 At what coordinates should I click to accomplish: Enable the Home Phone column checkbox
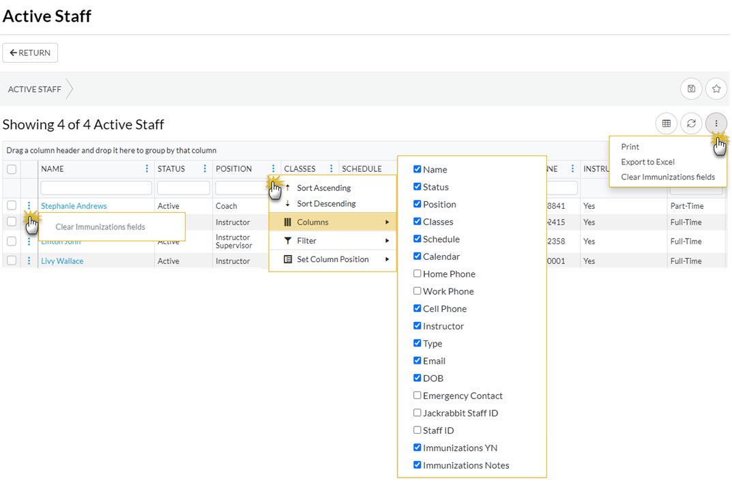[x=418, y=274]
